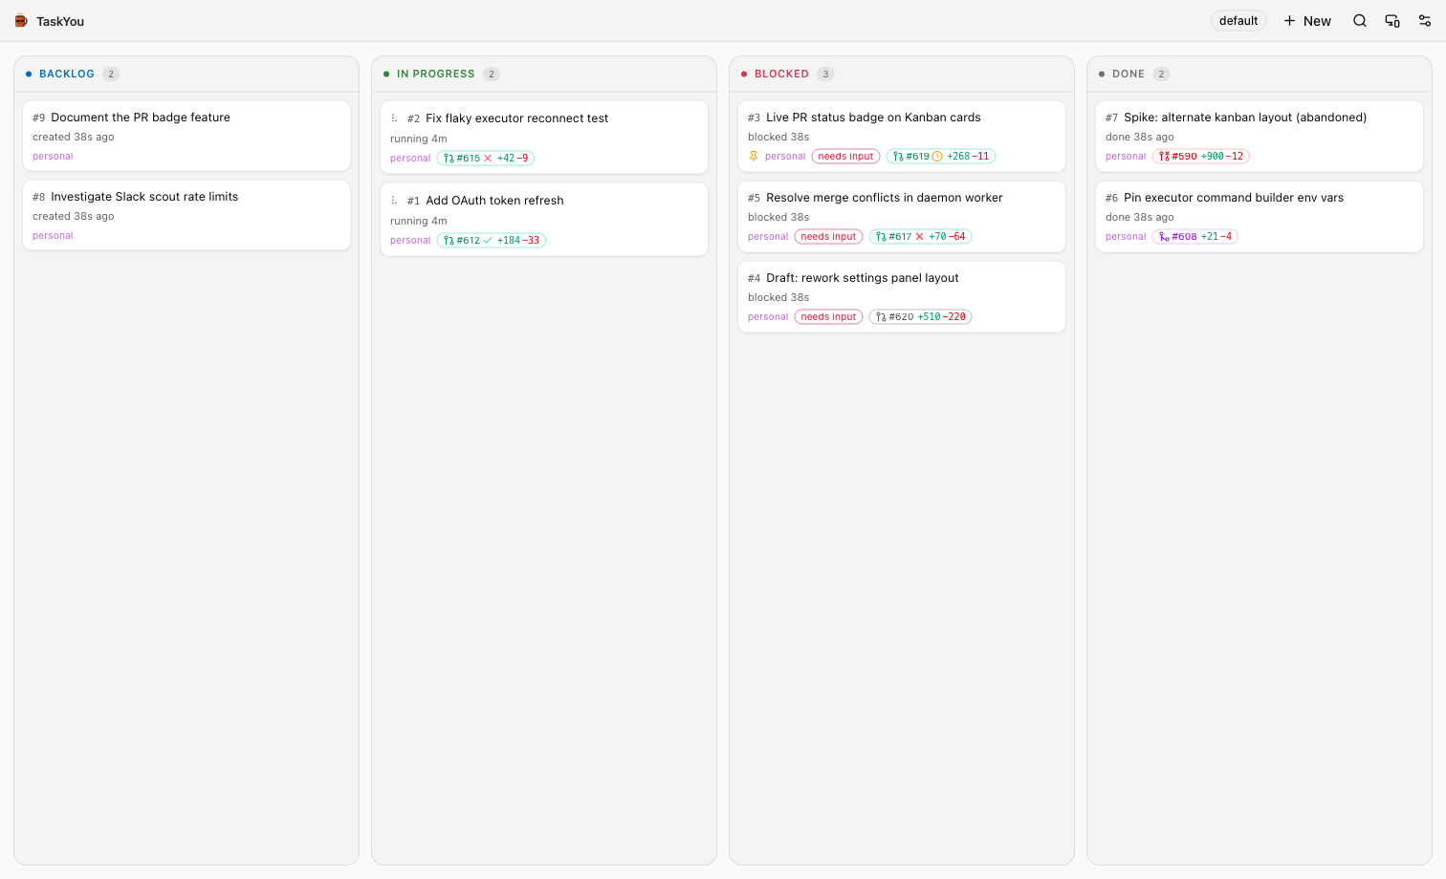Open PR badge #612 on task #1
This screenshot has height=879, width=1446.
click(x=492, y=241)
